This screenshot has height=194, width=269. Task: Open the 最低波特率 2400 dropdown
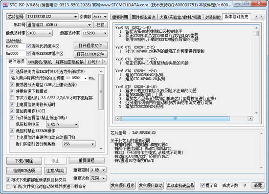[40, 33]
